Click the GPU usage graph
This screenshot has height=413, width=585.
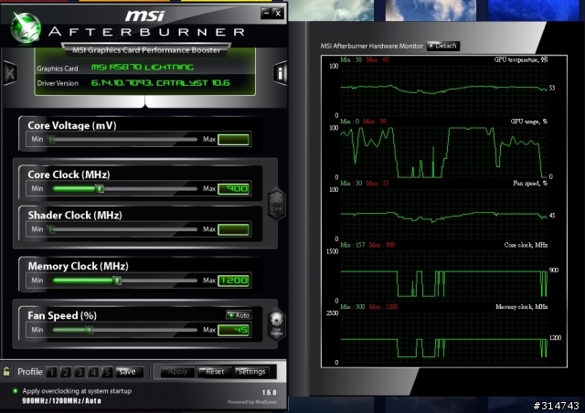coord(444,153)
